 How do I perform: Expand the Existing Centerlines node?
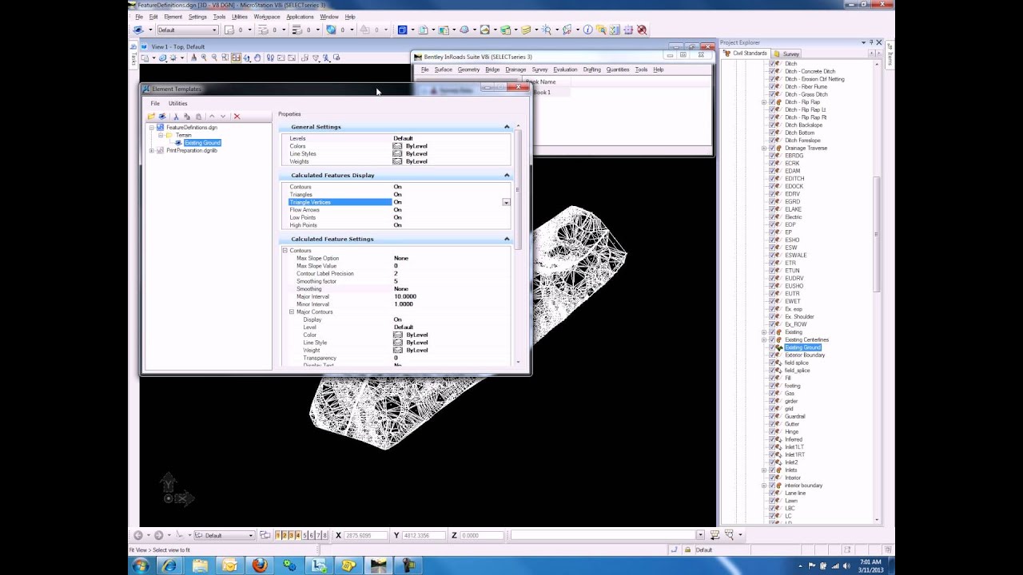click(764, 339)
